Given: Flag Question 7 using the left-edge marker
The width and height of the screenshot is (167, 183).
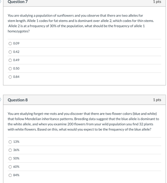Looking at the screenshot, I should point(1,1).
